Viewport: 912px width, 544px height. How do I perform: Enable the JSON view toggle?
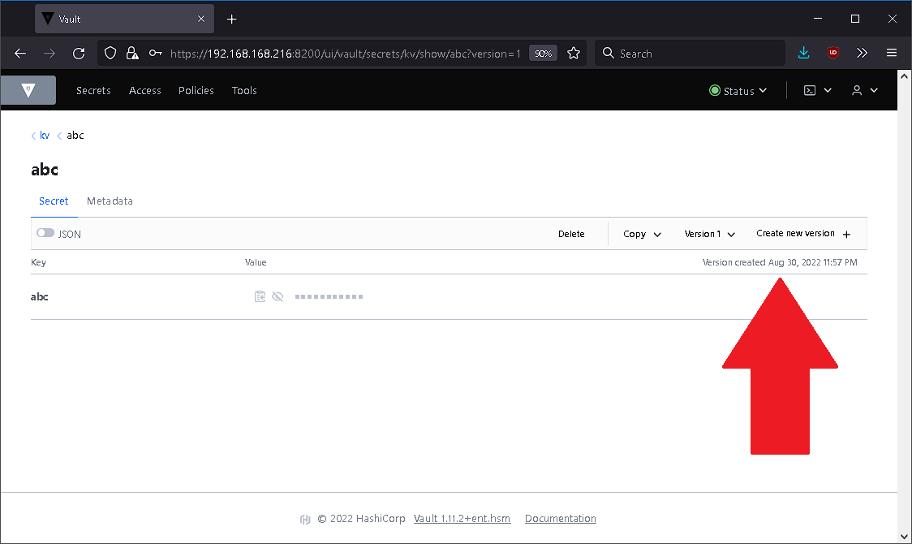coord(45,232)
